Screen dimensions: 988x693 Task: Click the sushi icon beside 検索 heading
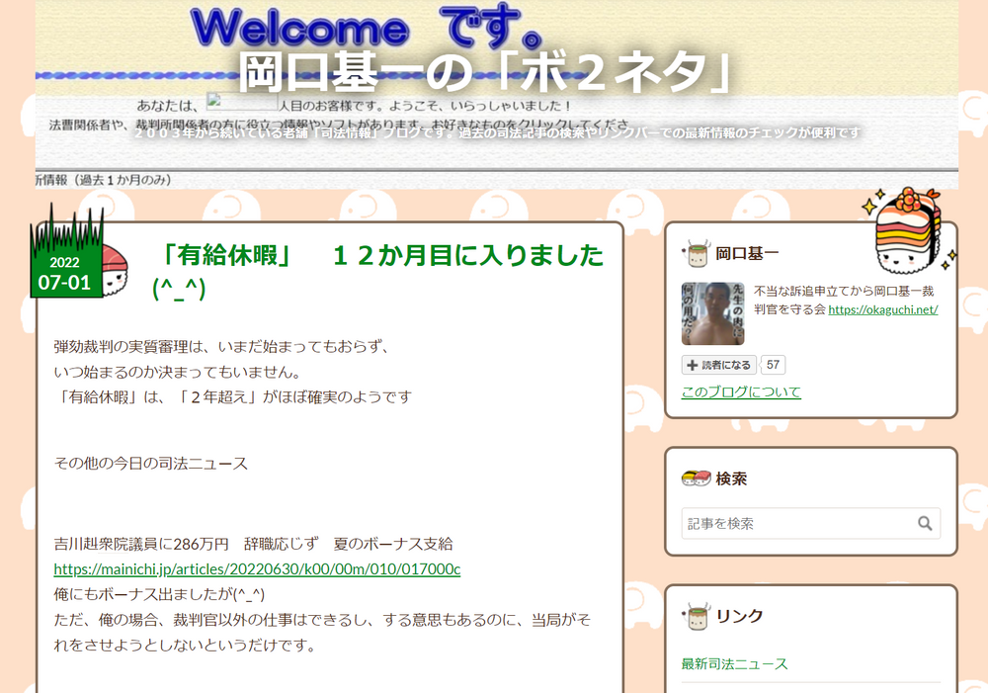pos(697,478)
